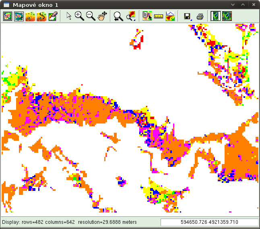Select the Zoom out magnifier tool
This screenshot has height=229, width=260.
(x=91, y=16)
